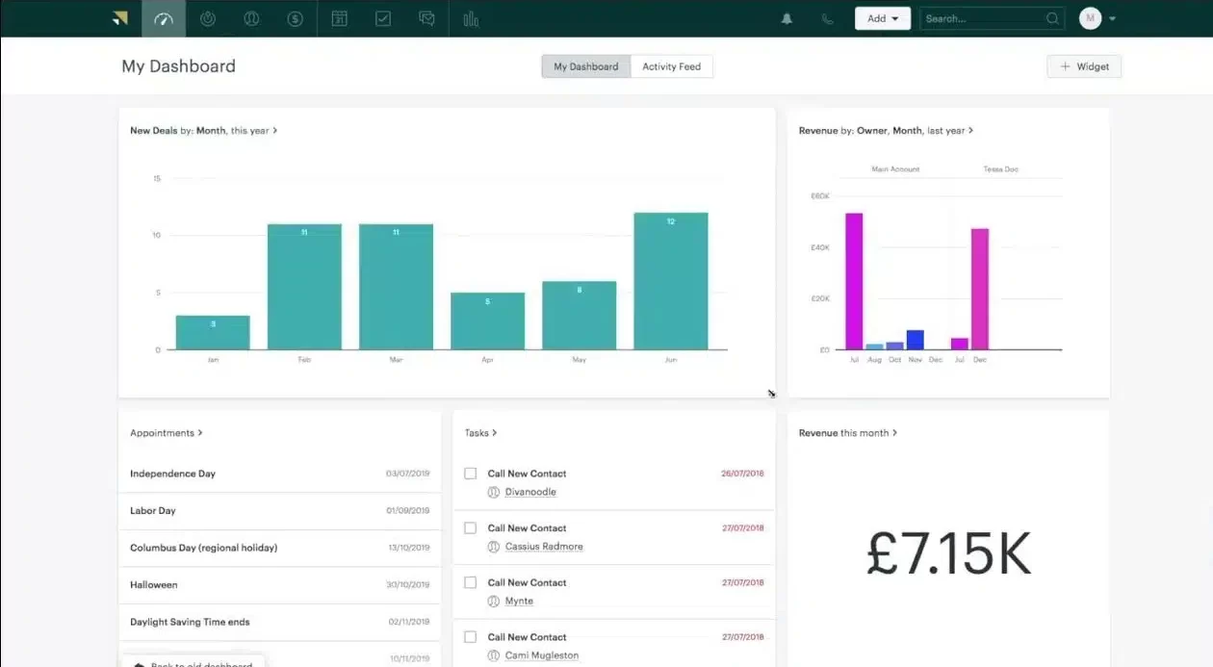Viewport: 1213px width, 667px height.
Task: Open the Contacts people icon
Action: click(250, 17)
